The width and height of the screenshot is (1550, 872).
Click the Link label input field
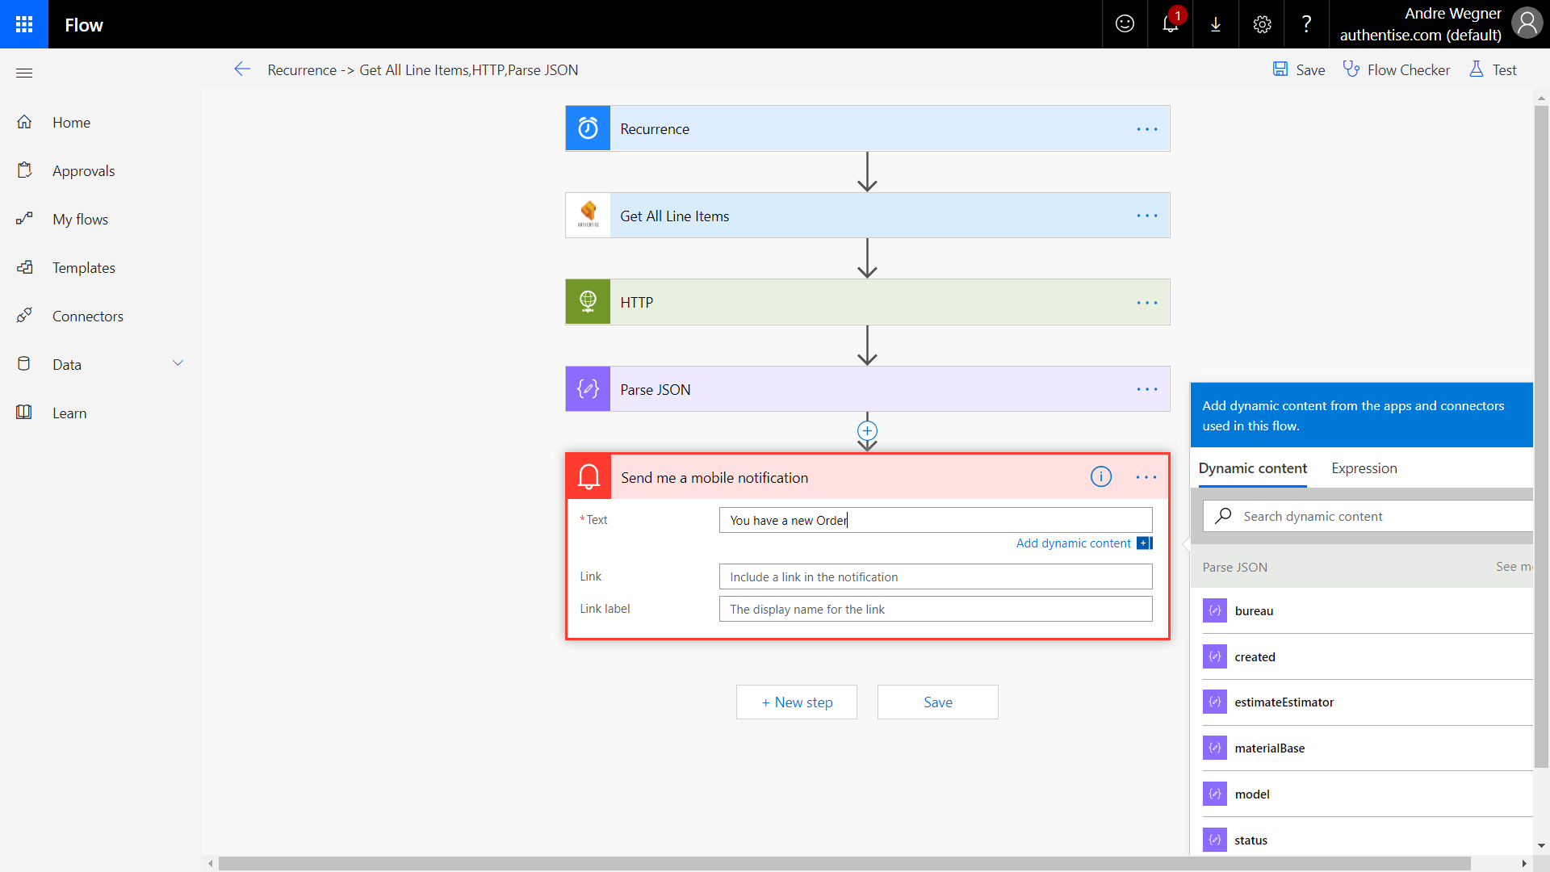pos(936,609)
